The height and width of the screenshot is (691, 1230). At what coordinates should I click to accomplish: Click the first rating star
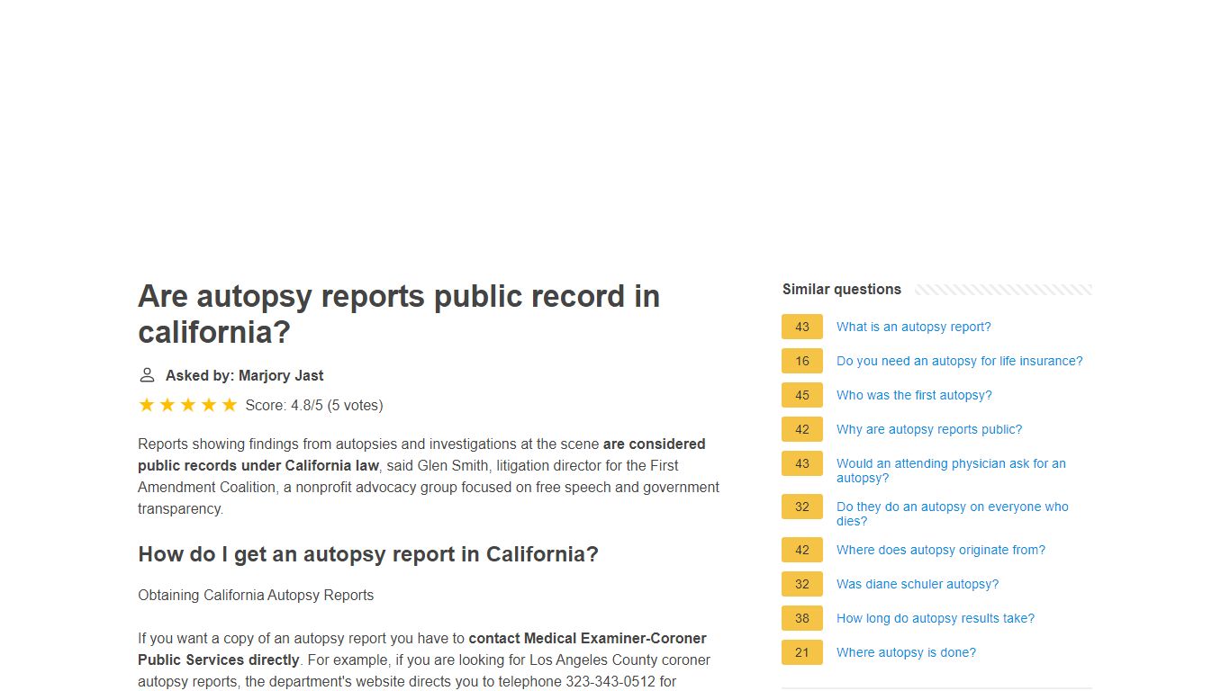[x=147, y=405]
